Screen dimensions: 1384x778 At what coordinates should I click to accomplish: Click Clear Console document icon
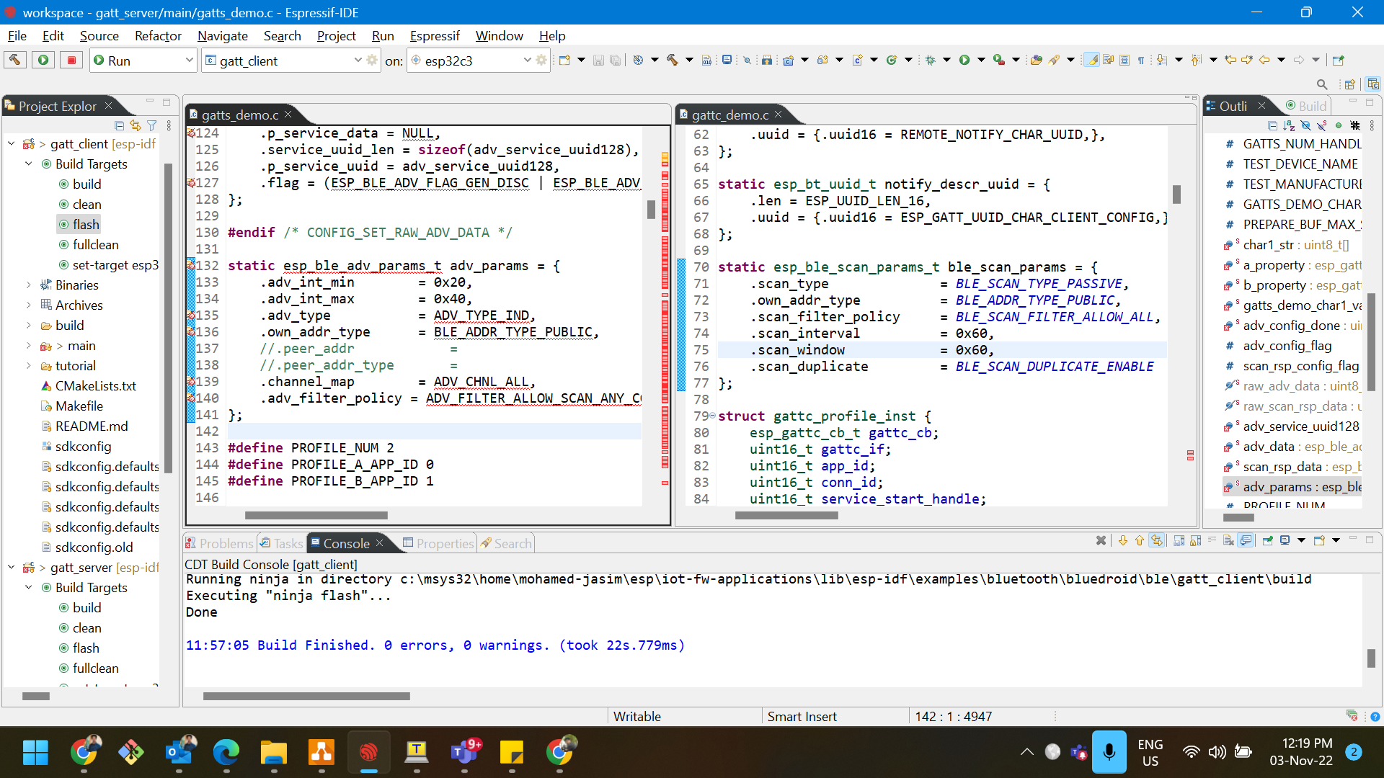click(1228, 540)
